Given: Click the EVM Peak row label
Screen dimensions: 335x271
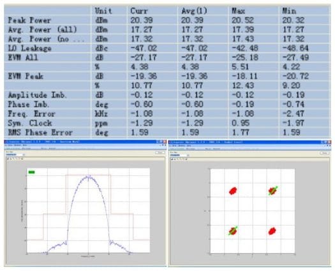Looking at the screenshot, I should (x=26, y=77).
